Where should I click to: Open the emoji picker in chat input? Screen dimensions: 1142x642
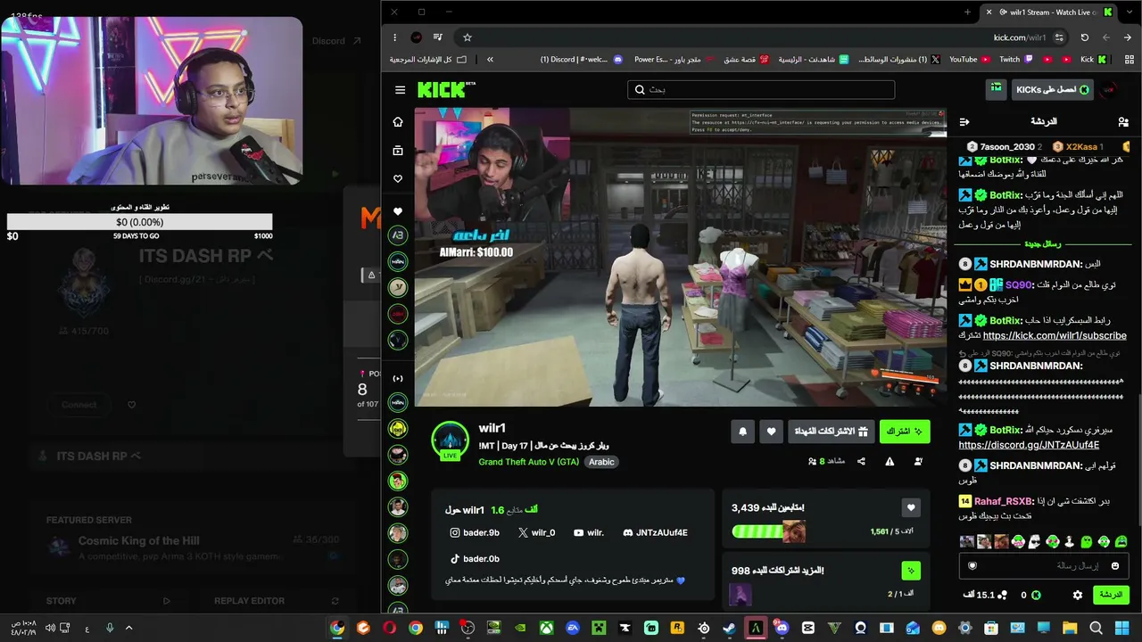[1115, 565]
